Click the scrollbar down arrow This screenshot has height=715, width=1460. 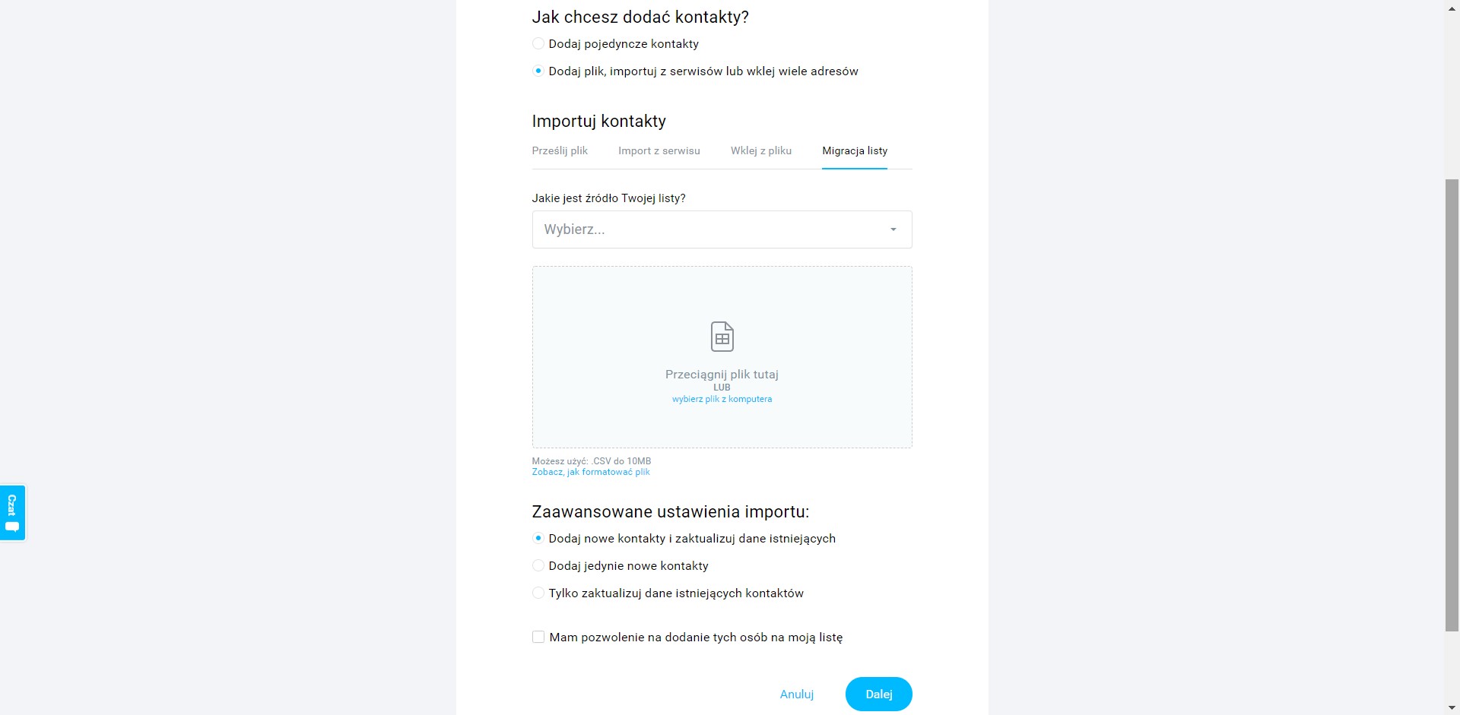click(x=1452, y=708)
